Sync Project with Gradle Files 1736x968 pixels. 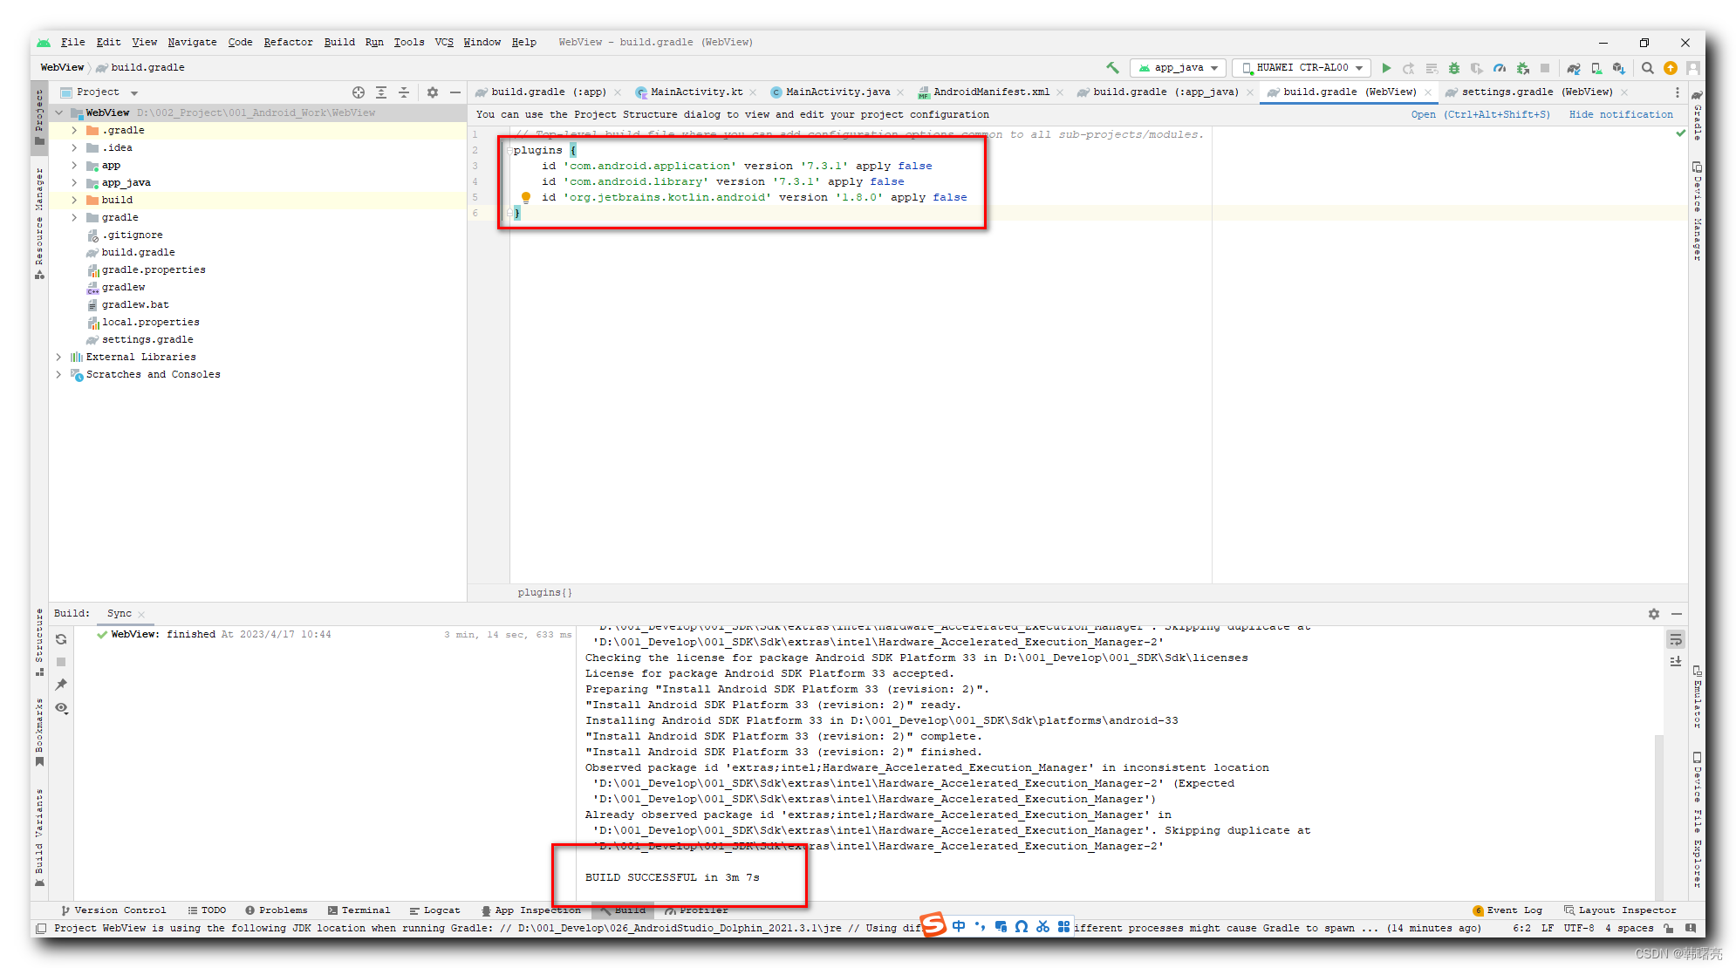click(1574, 68)
